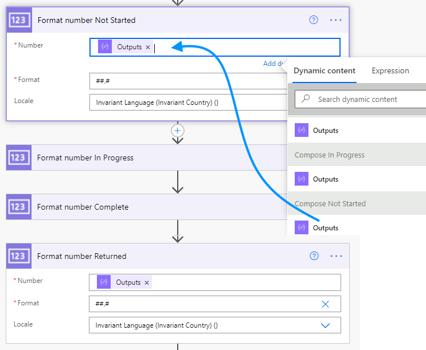Click the Format number Returned action icon

19,256
